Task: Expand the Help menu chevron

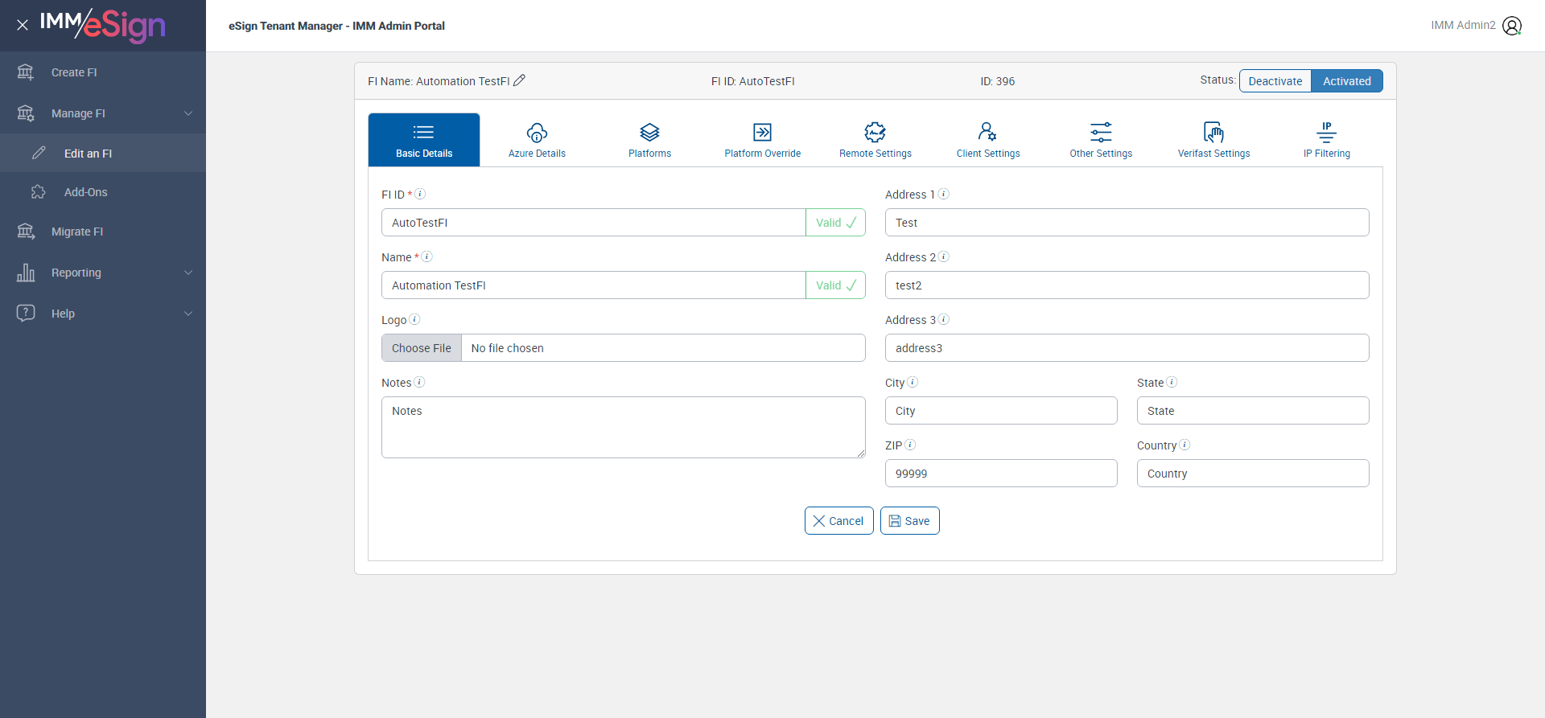Action: [188, 314]
